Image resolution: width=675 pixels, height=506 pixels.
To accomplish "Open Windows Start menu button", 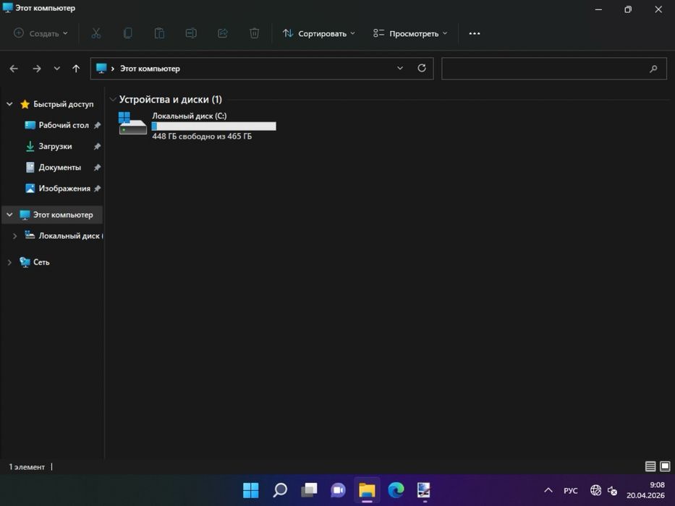I will 251,490.
